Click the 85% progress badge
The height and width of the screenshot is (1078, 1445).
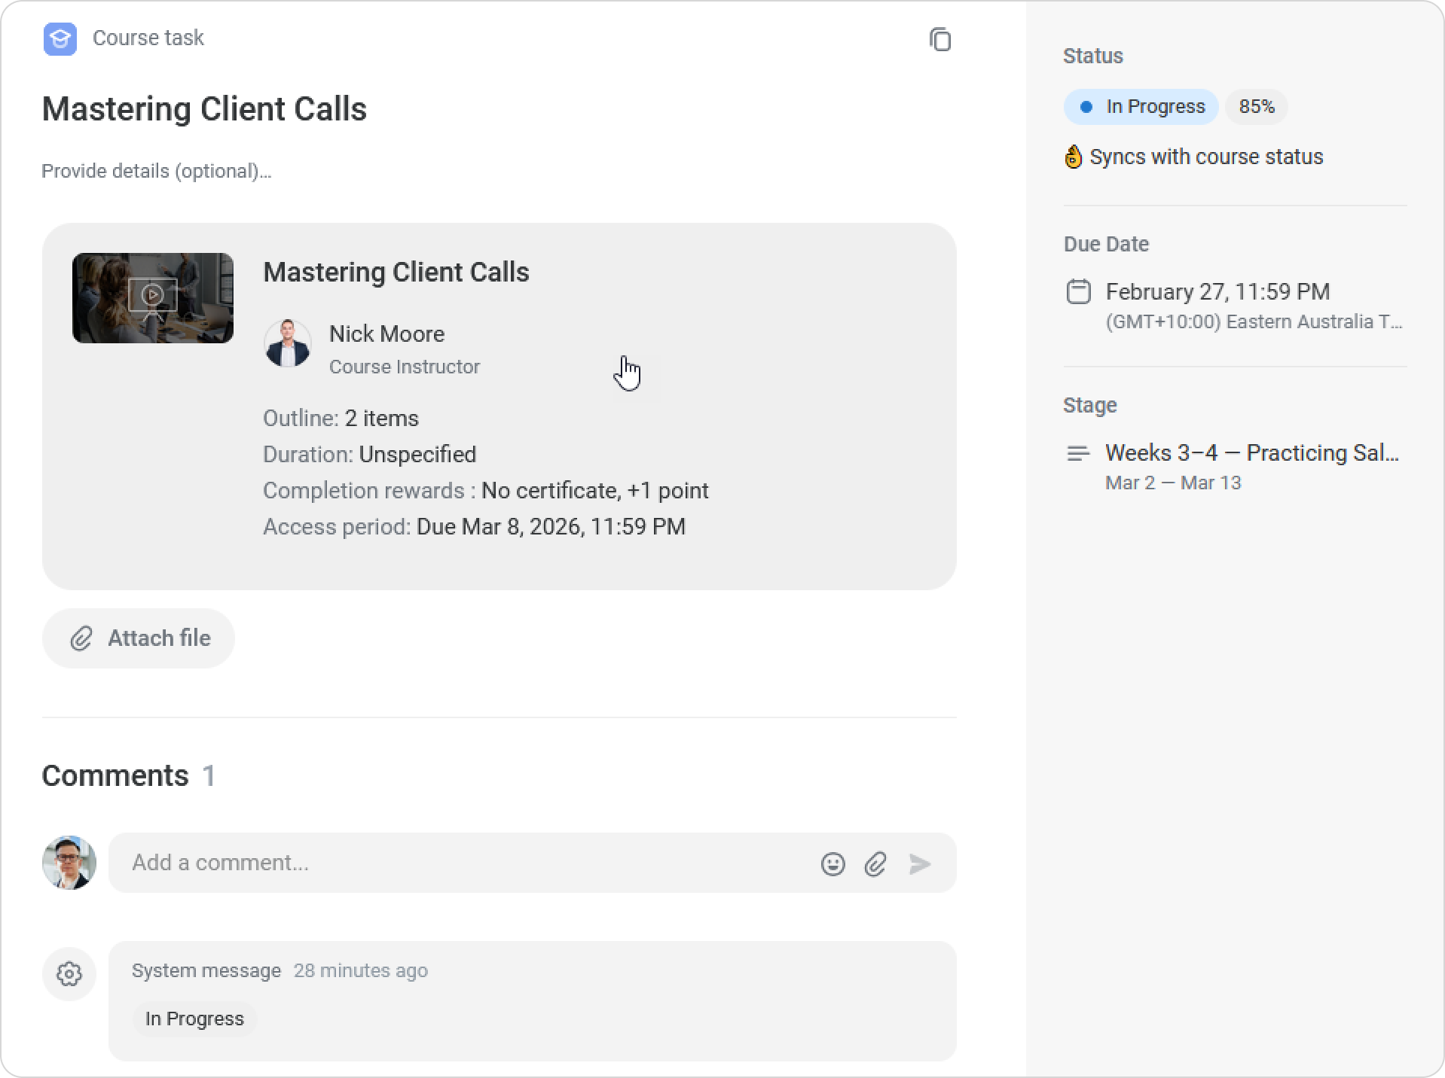click(1256, 107)
